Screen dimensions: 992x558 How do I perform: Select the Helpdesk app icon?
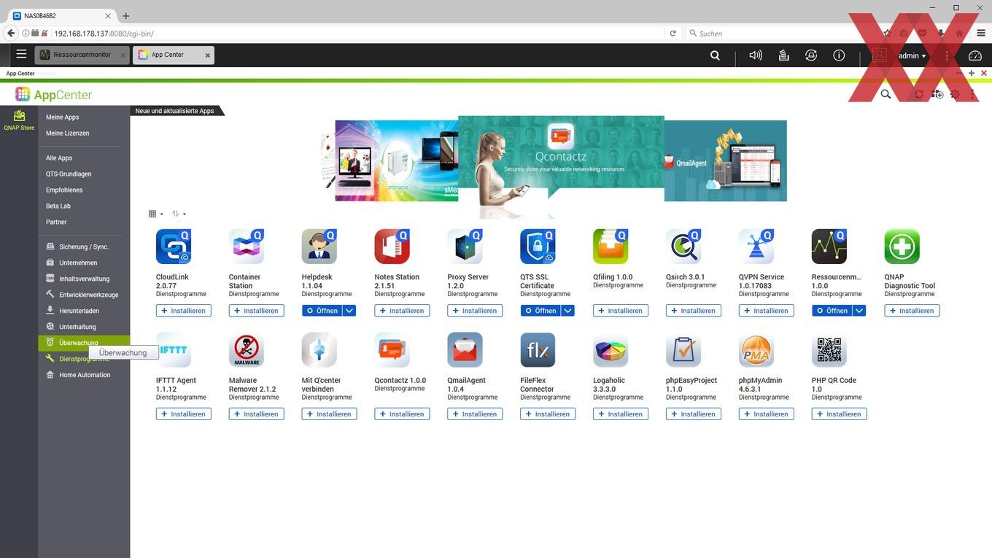pyautogui.click(x=319, y=247)
